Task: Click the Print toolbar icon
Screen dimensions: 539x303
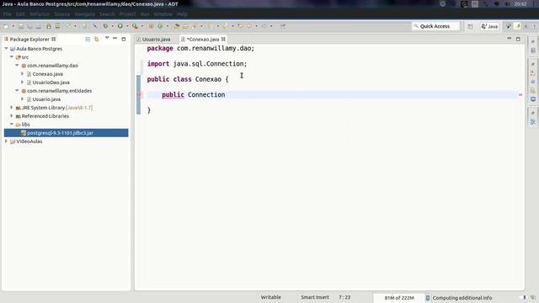Action: pos(38,26)
